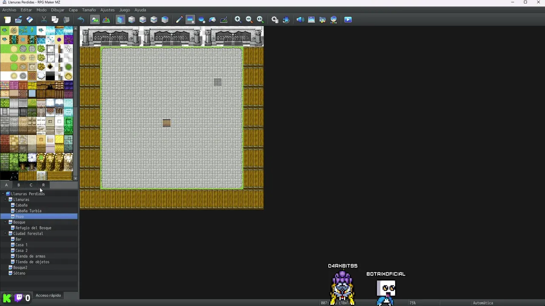Select the Cabaña map
The height and width of the screenshot is (306, 545).
pyautogui.click(x=21, y=205)
